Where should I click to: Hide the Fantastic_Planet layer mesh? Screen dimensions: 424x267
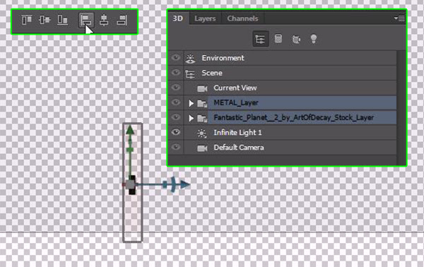click(x=176, y=117)
